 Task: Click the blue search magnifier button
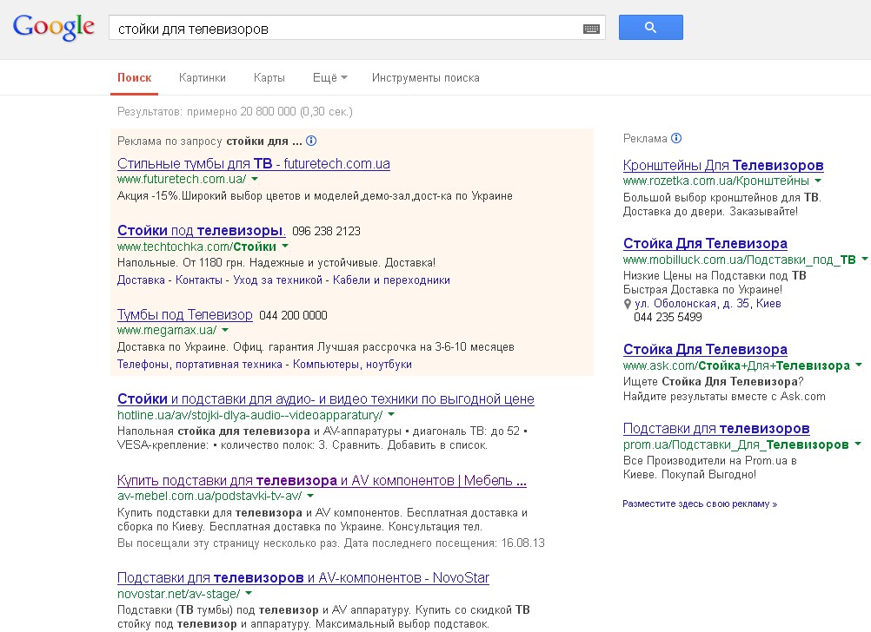pyautogui.click(x=650, y=27)
